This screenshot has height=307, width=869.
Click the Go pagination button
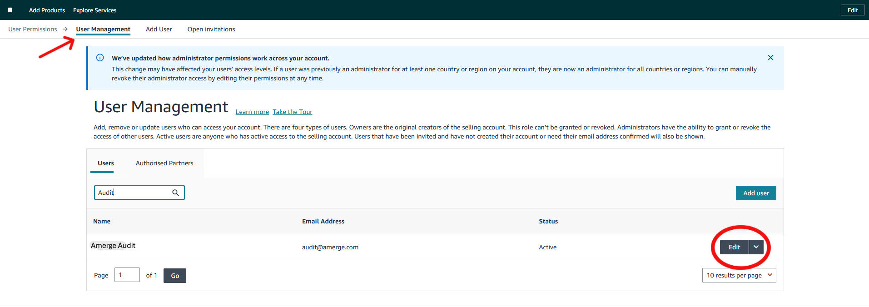175,276
